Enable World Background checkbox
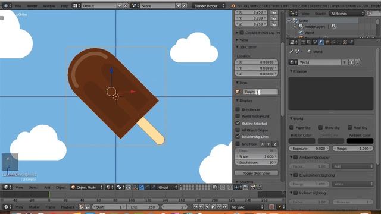 pos(238,116)
